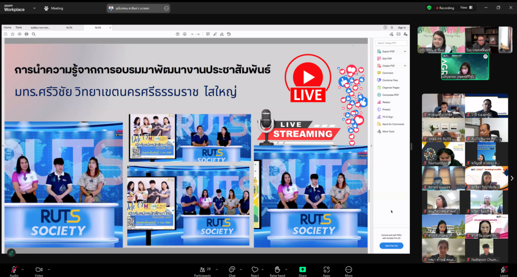Expand the Export PDF chevron

click(x=405, y=51)
